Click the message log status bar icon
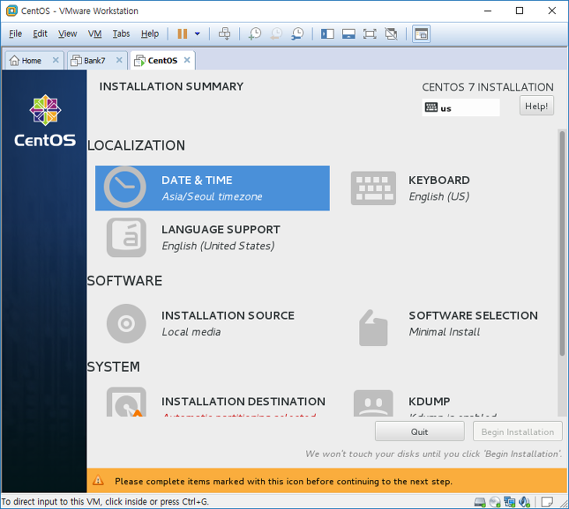This screenshot has height=509, width=569. (547, 502)
